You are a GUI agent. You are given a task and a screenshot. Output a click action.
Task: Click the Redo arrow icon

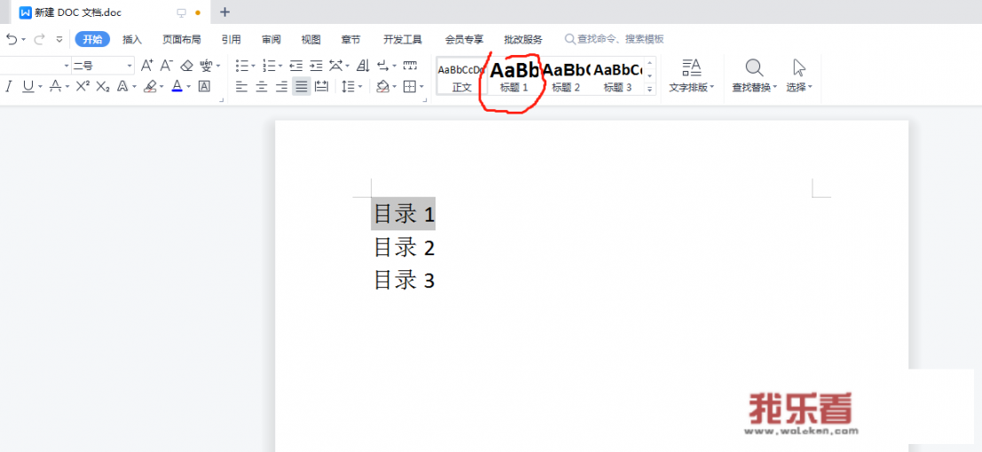(39, 40)
